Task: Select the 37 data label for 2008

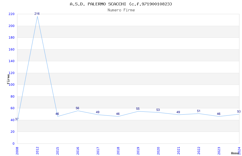Action: [x=17, y=119]
